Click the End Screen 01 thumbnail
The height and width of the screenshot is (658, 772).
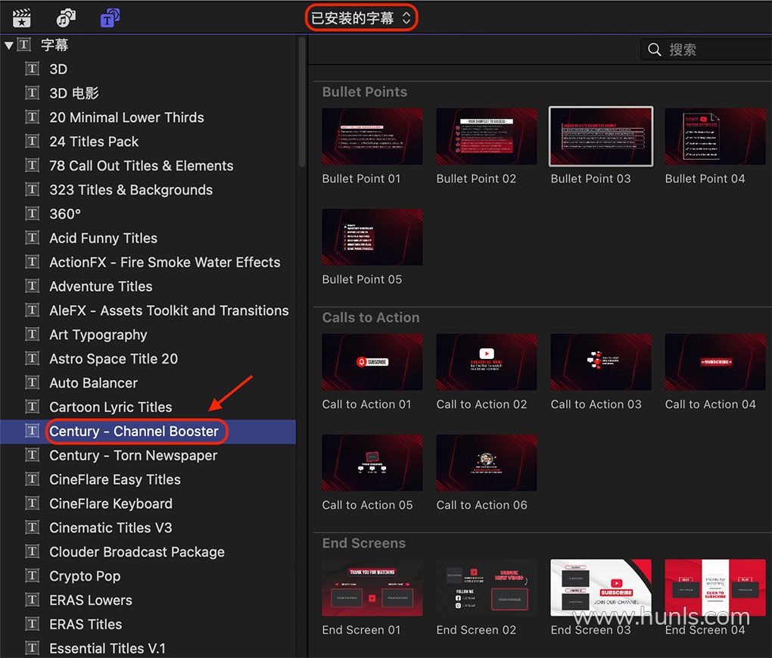tap(372, 588)
